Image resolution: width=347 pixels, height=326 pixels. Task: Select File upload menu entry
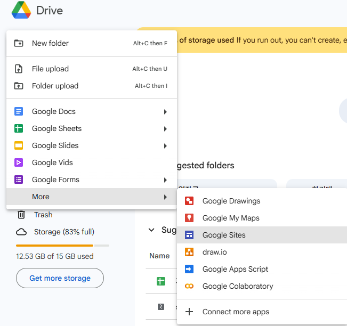click(50, 69)
